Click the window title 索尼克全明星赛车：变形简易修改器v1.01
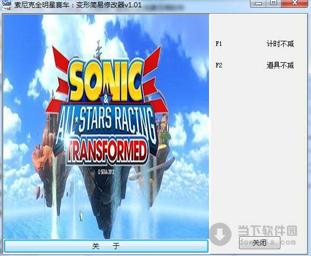The image size is (311, 256). tap(78, 5)
